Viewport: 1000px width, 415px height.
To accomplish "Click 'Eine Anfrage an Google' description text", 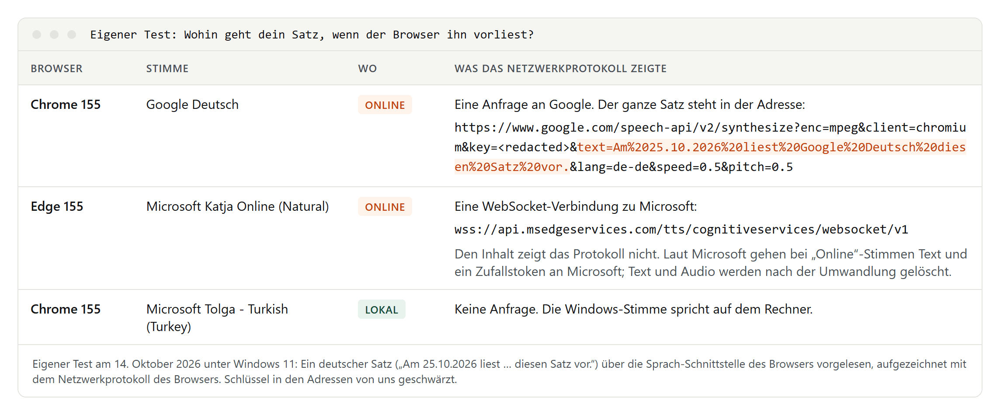I will pos(629,105).
